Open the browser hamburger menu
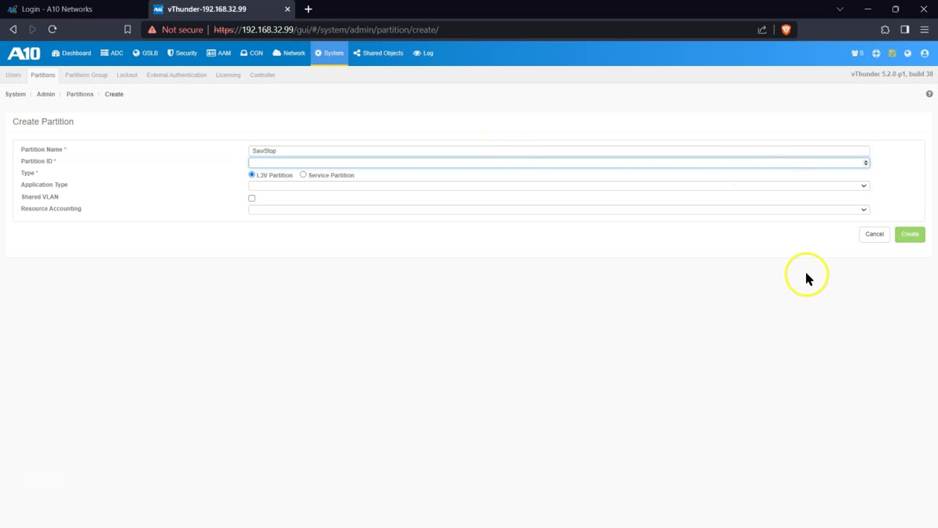This screenshot has height=528, width=938. (x=924, y=29)
